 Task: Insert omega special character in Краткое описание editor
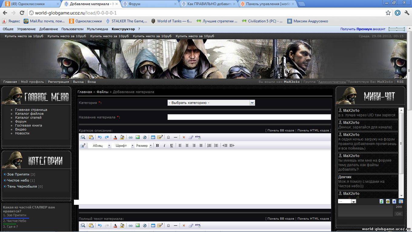tap(168, 137)
